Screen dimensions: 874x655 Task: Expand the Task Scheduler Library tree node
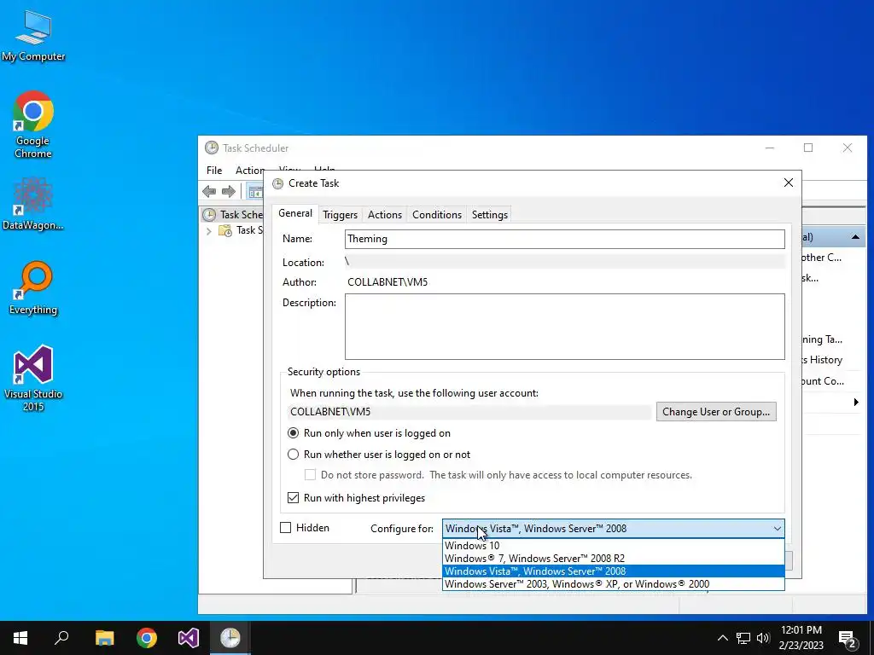(209, 230)
